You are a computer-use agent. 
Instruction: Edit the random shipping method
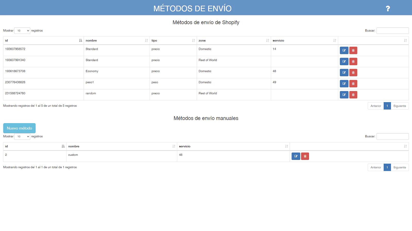point(344,95)
